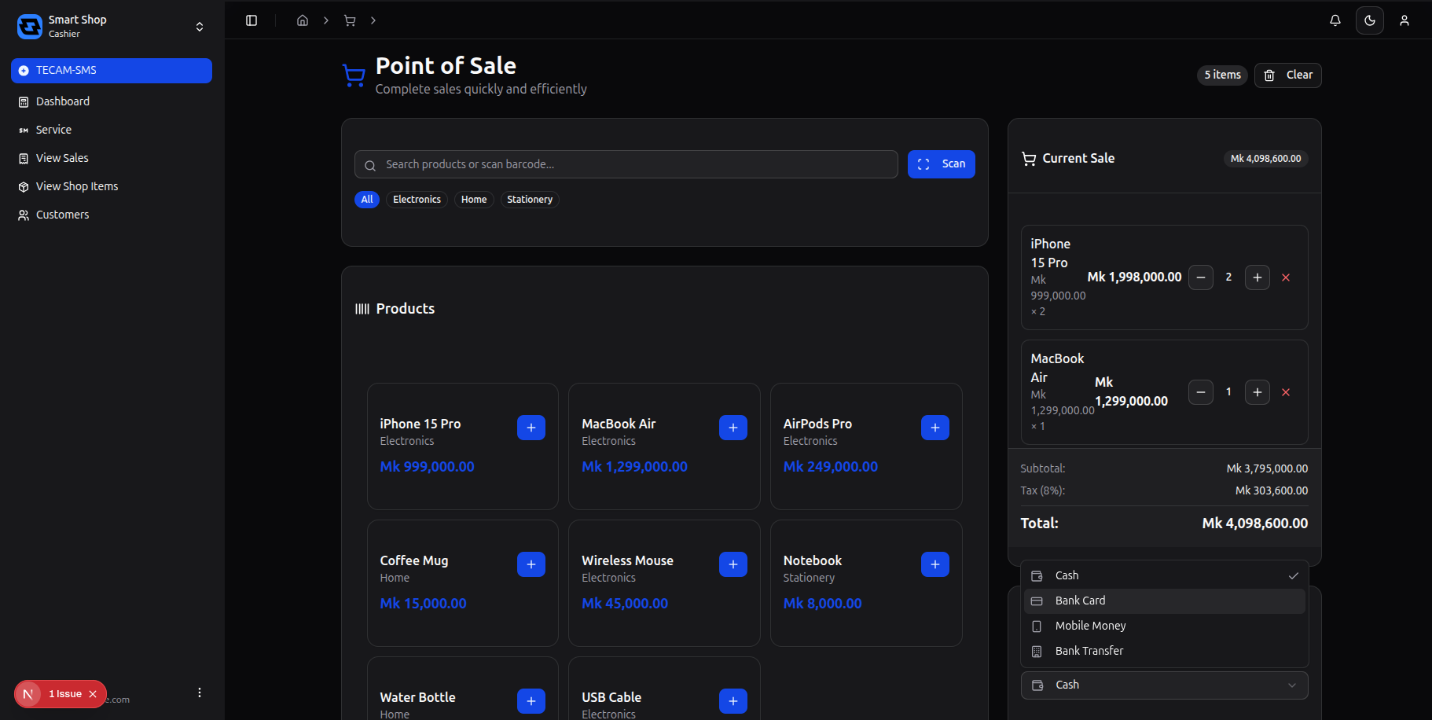Screen dimensions: 1432x720
Task: Open the Cash payment method dropdown
Action: click(1165, 685)
